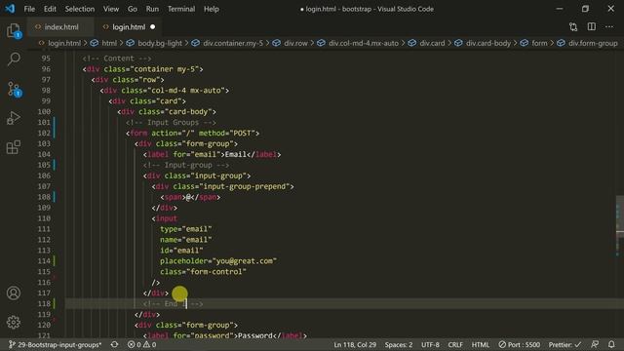The height and width of the screenshot is (351, 624).
Task: Open the notifications bell
Action: [611, 344]
